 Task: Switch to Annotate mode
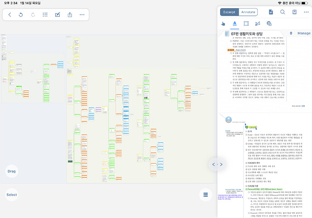[248, 12]
